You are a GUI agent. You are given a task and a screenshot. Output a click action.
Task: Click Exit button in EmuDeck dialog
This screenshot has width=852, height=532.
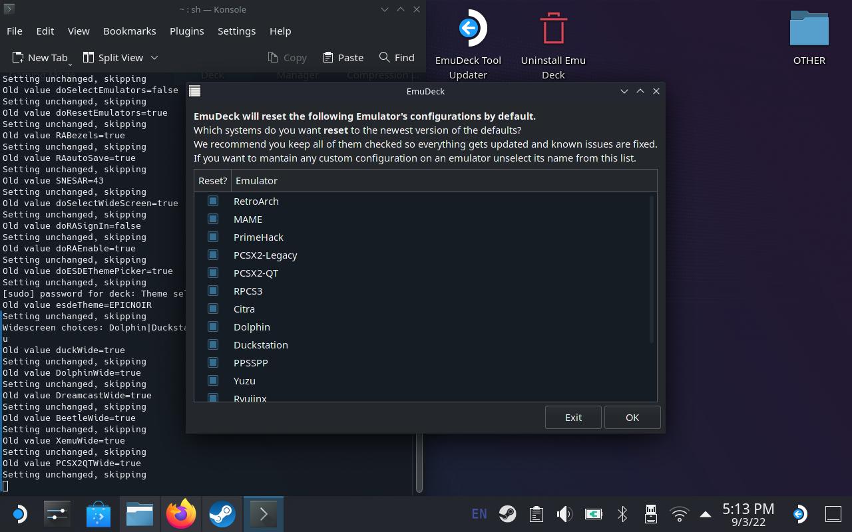click(x=573, y=418)
